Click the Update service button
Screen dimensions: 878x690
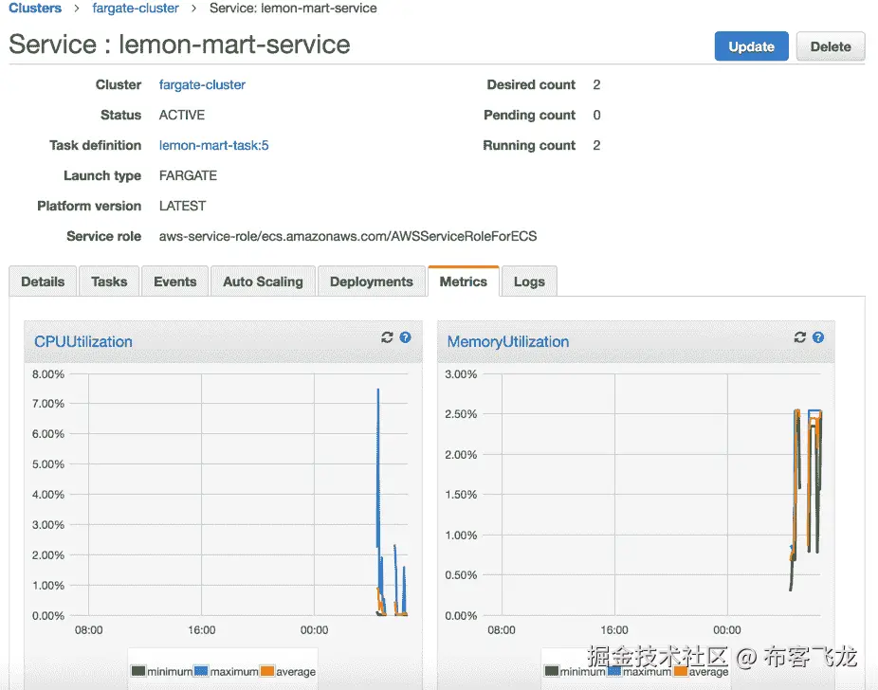coord(752,46)
